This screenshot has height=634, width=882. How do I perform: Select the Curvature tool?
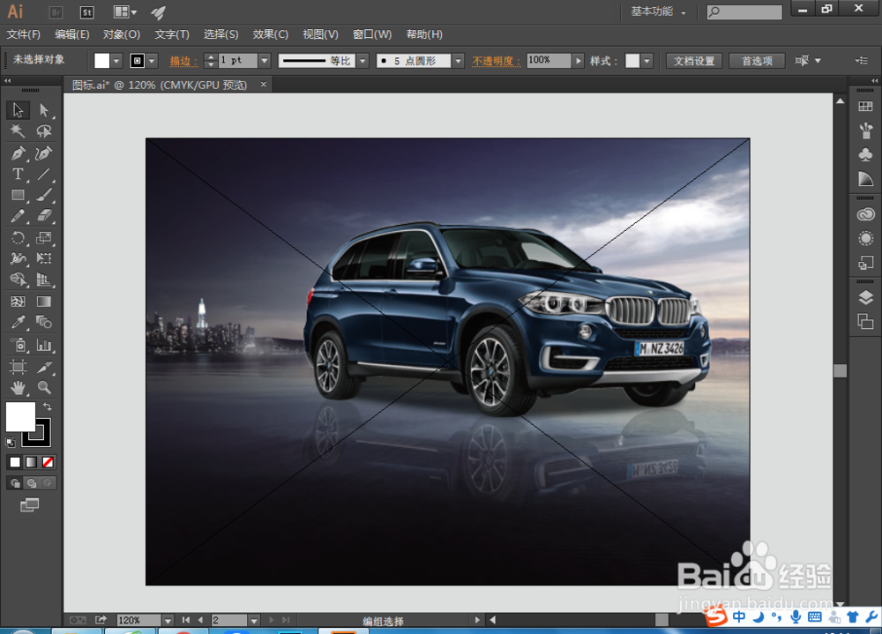[44, 153]
